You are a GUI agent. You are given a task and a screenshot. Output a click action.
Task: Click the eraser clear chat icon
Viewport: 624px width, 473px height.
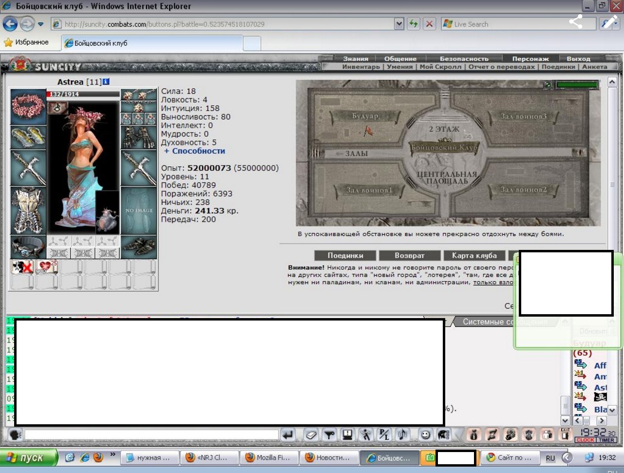[x=311, y=435]
